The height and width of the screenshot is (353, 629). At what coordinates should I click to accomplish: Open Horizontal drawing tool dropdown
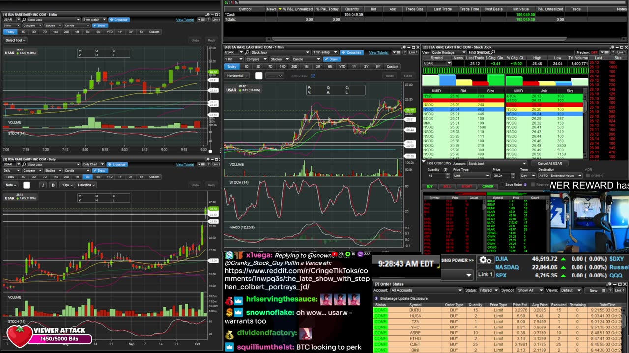237,76
